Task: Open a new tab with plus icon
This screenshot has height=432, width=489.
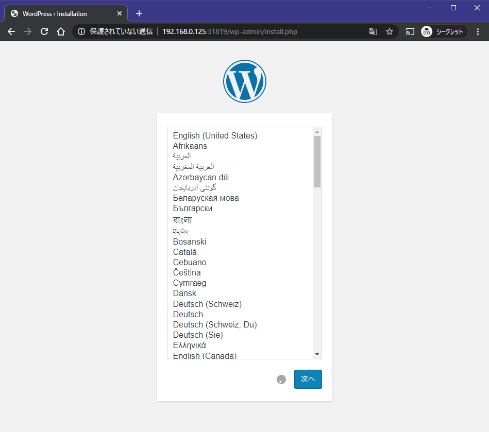Action: coord(139,13)
